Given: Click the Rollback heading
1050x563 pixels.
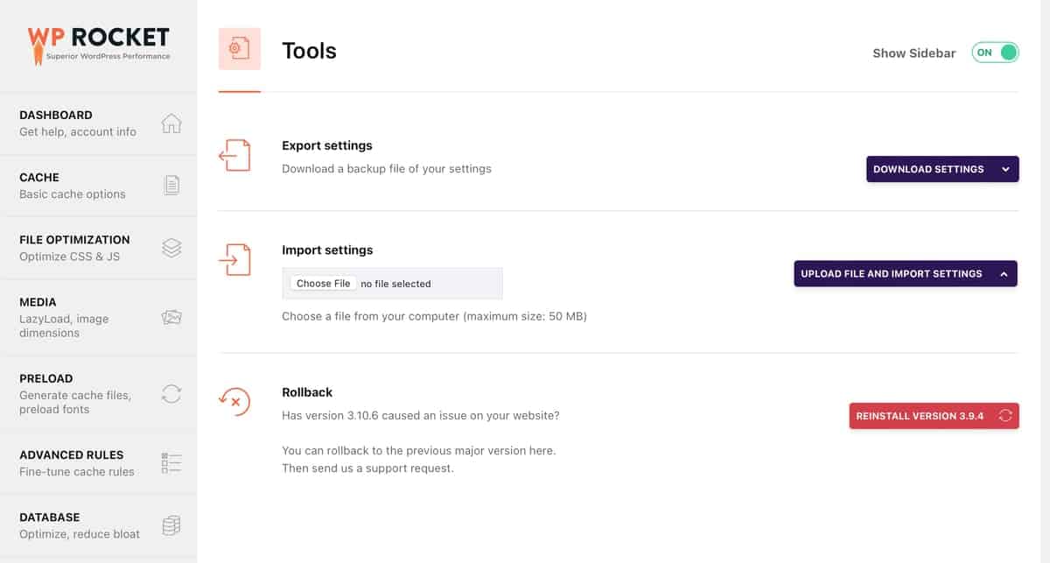Looking at the screenshot, I should click(x=307, y=392).
